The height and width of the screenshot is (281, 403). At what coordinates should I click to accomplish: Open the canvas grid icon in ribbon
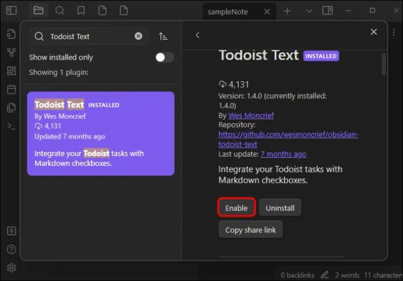coord(11,71)
